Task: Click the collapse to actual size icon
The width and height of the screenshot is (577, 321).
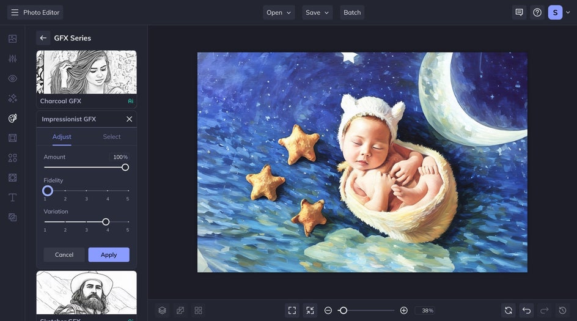Action: [x=311, y=311]
